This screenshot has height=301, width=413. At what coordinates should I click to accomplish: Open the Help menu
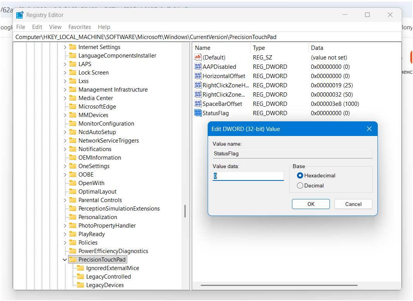(104, 27)
